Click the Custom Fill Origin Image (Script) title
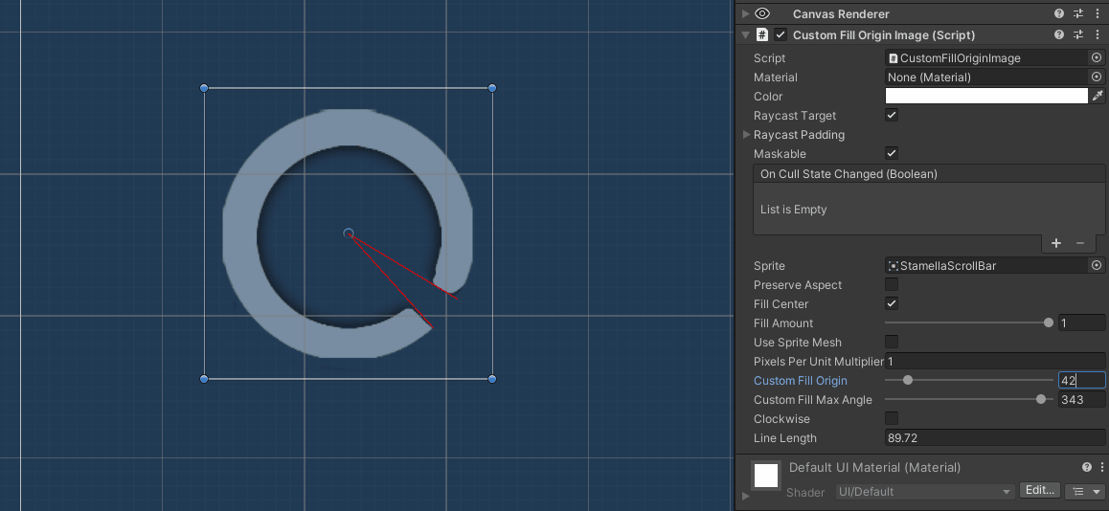This screenshot has height=511, width=1109. [x=883, y=34]
